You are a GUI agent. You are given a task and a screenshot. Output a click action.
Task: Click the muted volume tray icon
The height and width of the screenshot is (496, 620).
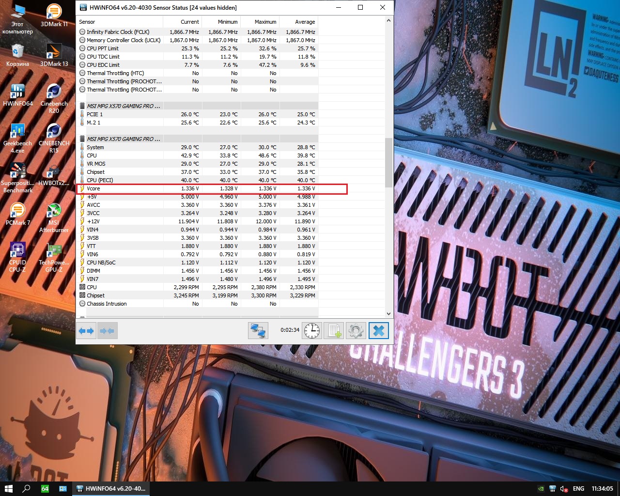pyautogui.click(x=564, y=489)
